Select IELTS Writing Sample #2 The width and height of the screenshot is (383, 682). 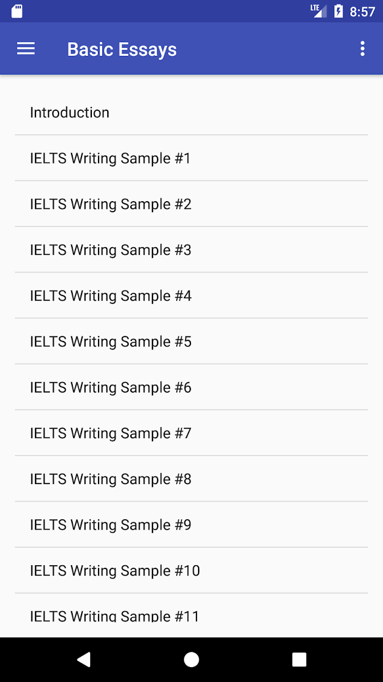click(x=191, y=204)
